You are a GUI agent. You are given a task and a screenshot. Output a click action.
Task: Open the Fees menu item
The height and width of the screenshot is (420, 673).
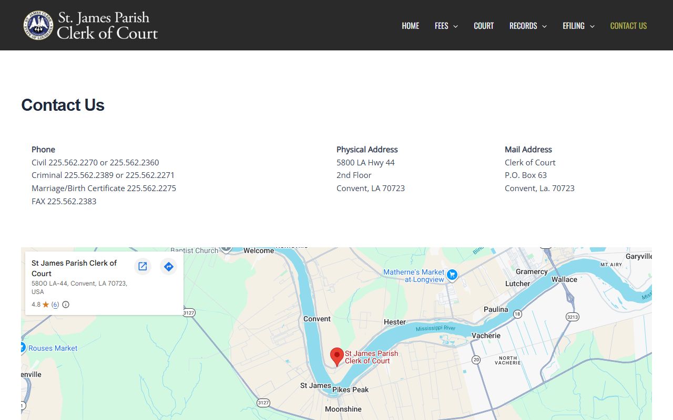(x=441, y=26)
